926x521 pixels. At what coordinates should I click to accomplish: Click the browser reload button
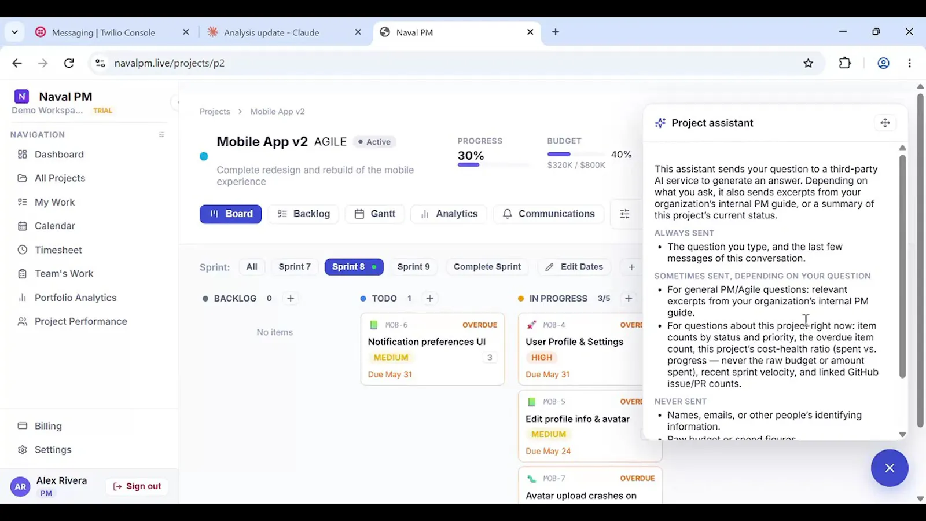(x=69, y=63)
